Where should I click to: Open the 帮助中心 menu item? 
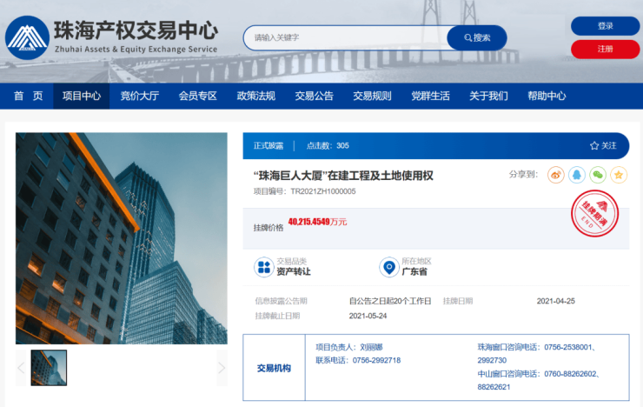[547, 96]
